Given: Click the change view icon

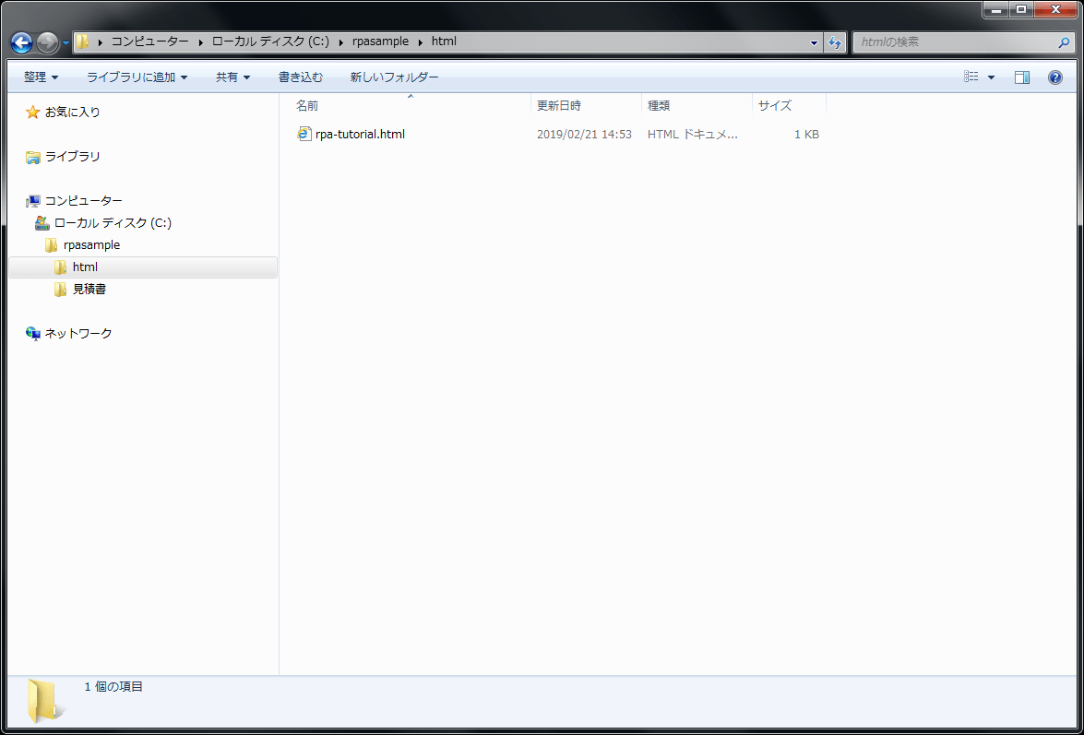Looking at the screenshot, I should [x=971, y=77].
